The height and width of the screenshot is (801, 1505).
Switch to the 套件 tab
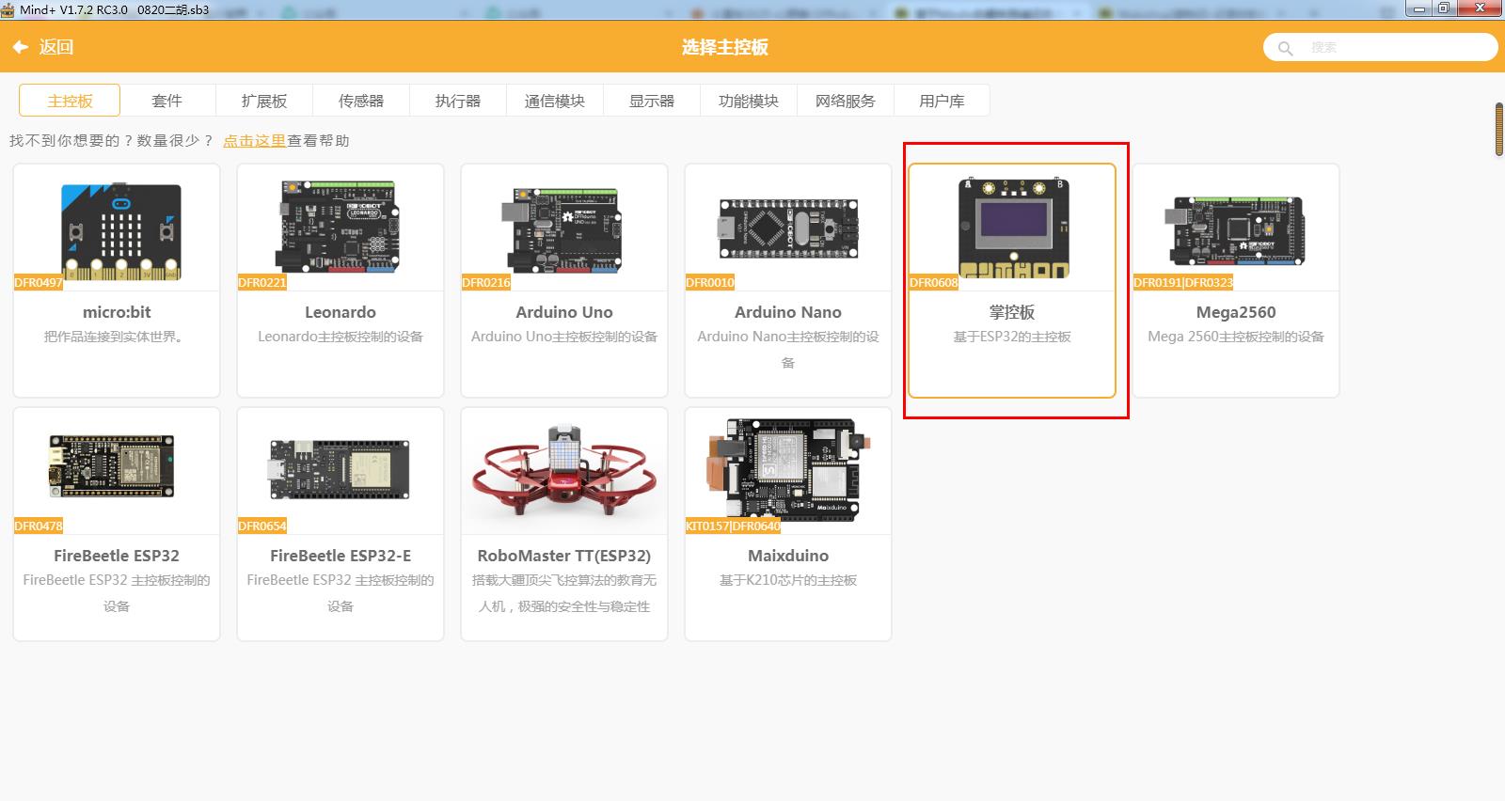point(166,101)
